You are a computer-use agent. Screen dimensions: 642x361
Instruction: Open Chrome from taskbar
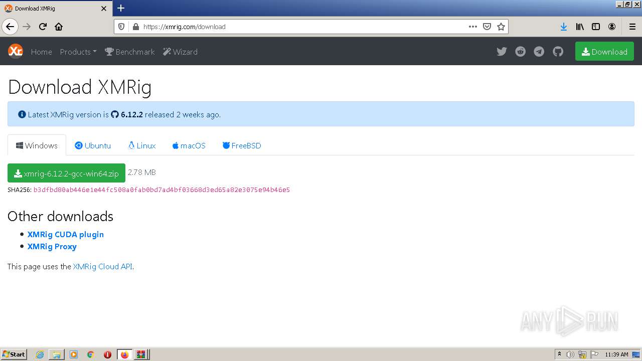[x=90, y=354]
